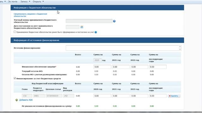Click the Источник финансирования text area

click(123, 48)
